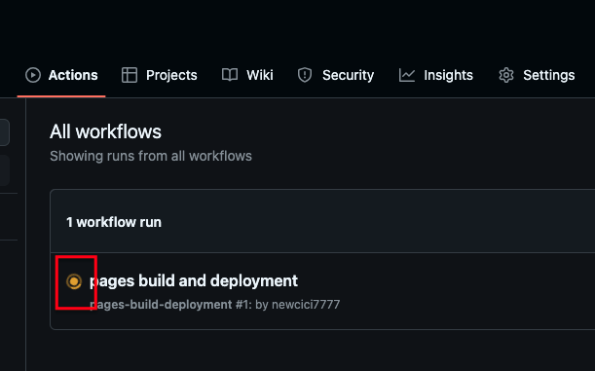Open the Actions tab
595x371 pixels.
61,75
